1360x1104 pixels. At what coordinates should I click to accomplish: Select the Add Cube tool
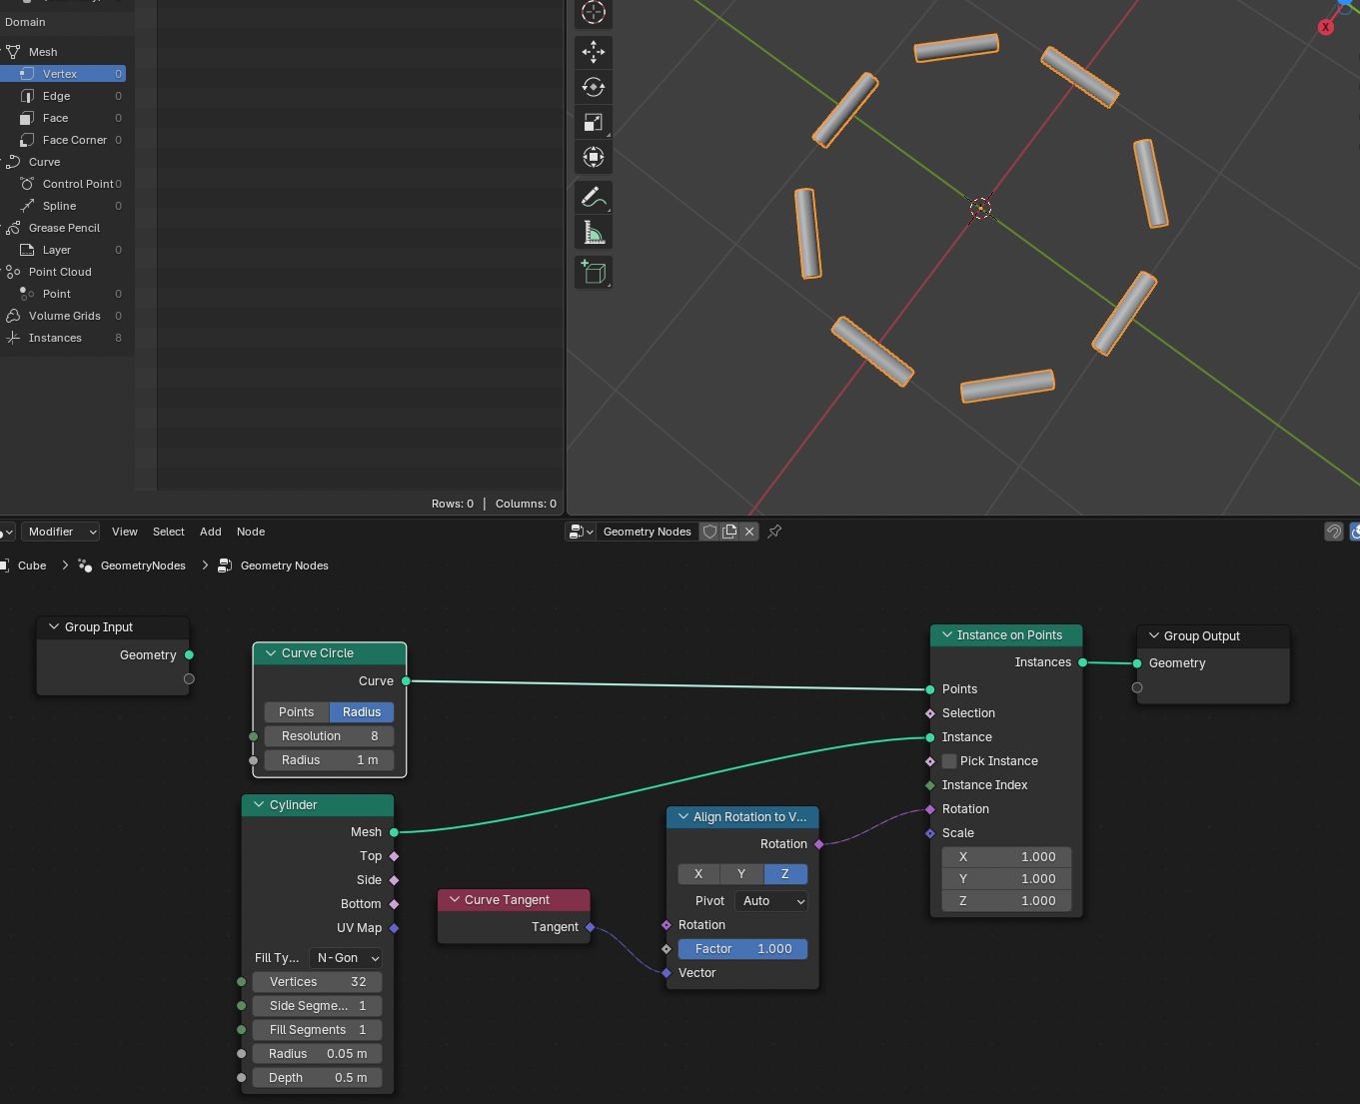click(x=594, y=272)
